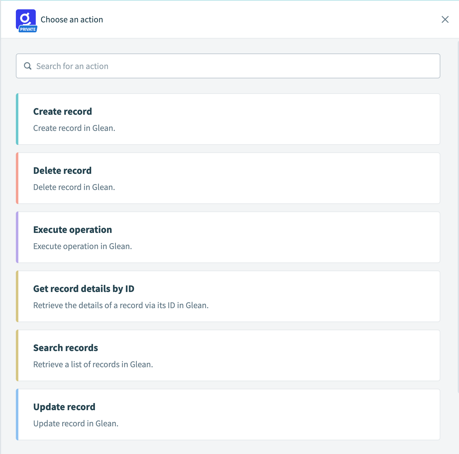This screenshot has height=454, width=459.
Task: Pick the Execute operation action
Action: 228,237
